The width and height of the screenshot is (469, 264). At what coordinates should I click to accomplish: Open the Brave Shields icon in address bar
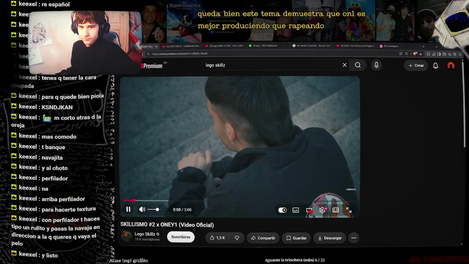[414, 54]
